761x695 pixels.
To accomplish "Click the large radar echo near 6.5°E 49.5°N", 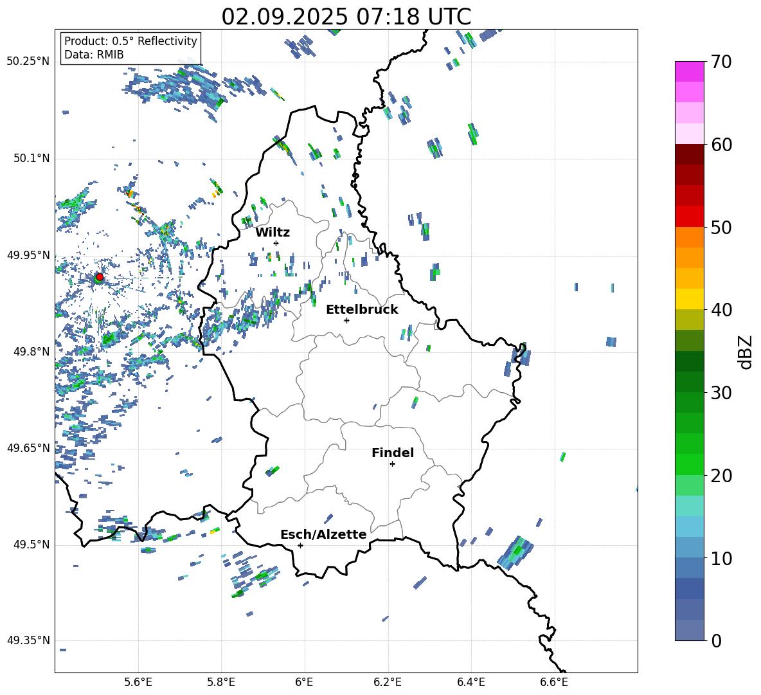I will click(x=516, y=553).
